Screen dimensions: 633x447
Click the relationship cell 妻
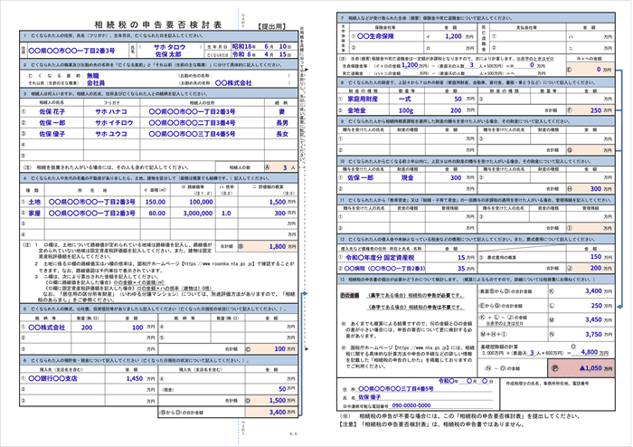pos(282,111)
